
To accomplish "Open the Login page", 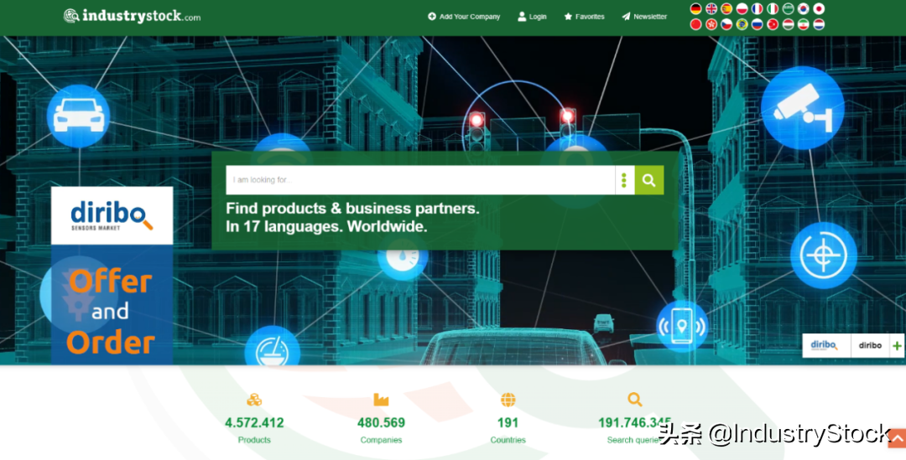I will 532,17.
